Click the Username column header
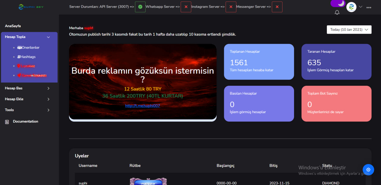Screen dimensions: 381x185 coord(88,166)
